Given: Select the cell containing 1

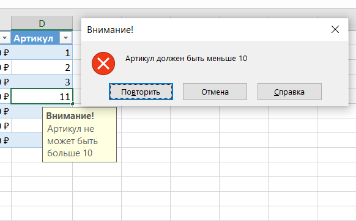Looking at the screenshot, I should coord(42,53).
